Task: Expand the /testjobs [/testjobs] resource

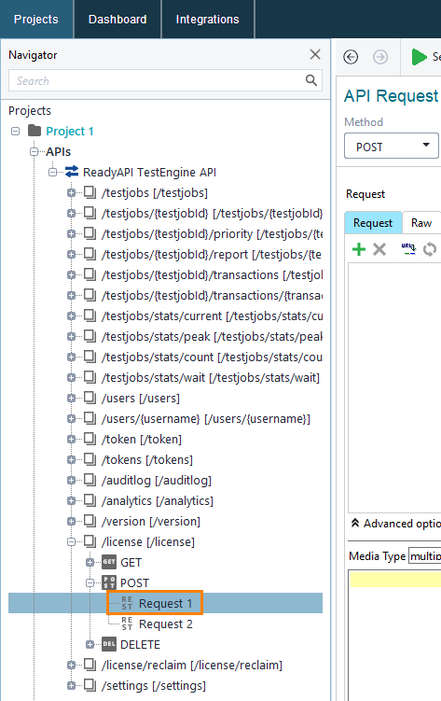Action: click(x=72, y=192)
